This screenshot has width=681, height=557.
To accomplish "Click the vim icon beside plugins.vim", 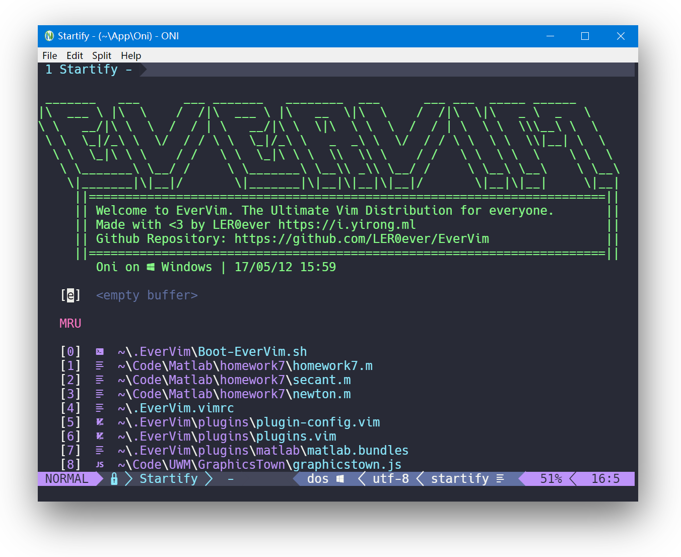I will point(100,437).
